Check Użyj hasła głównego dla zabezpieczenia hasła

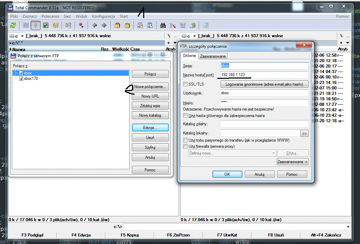(x=185, y=115)
